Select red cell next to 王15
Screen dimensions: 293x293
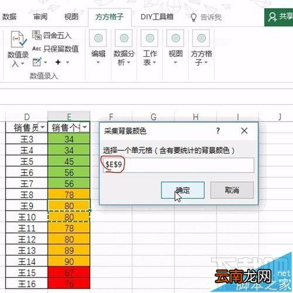(x=69, y=272)
